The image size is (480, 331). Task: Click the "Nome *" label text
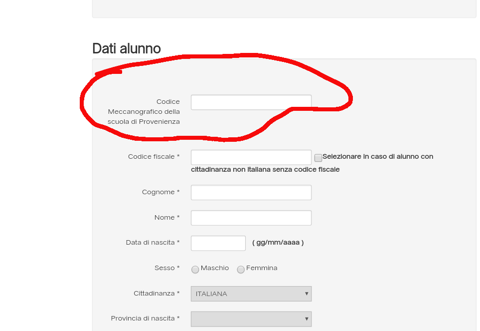(167, 218)
